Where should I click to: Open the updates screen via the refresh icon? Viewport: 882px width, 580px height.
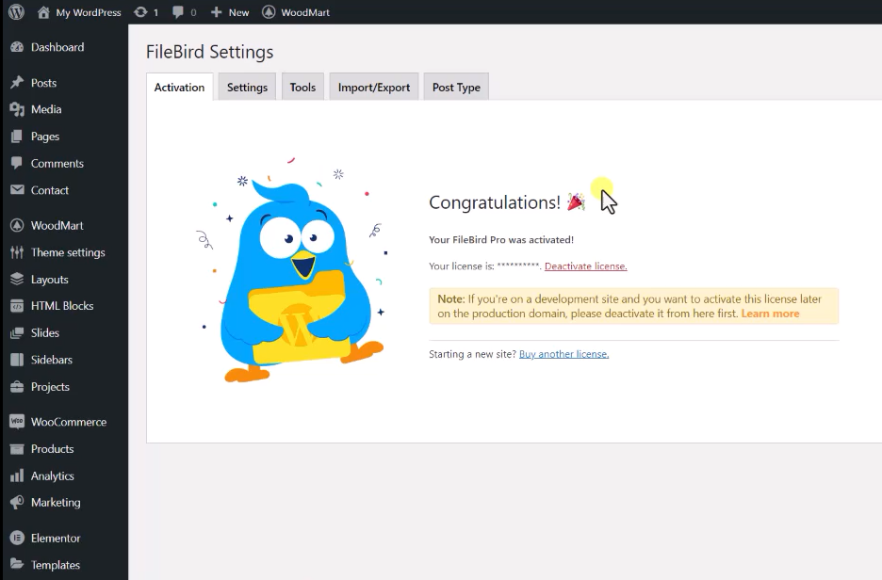tap(139, 12)
